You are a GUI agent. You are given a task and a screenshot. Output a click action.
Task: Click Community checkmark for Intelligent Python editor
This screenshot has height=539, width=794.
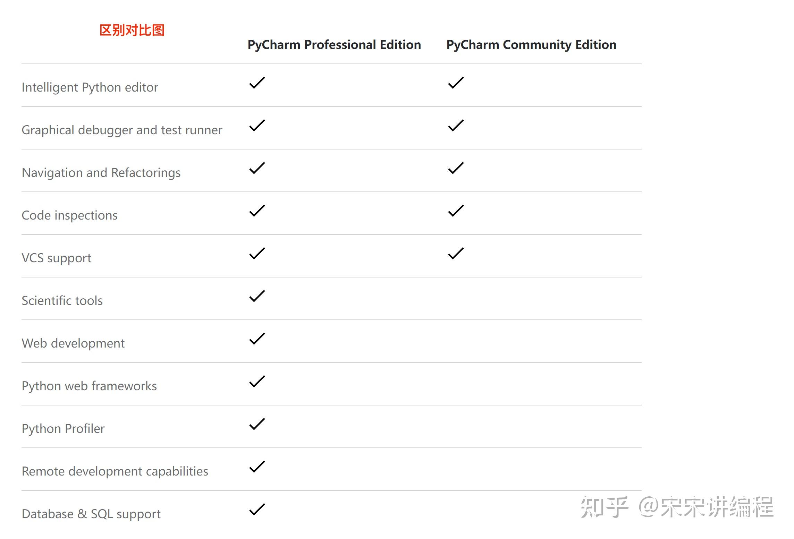click(456, 83)
